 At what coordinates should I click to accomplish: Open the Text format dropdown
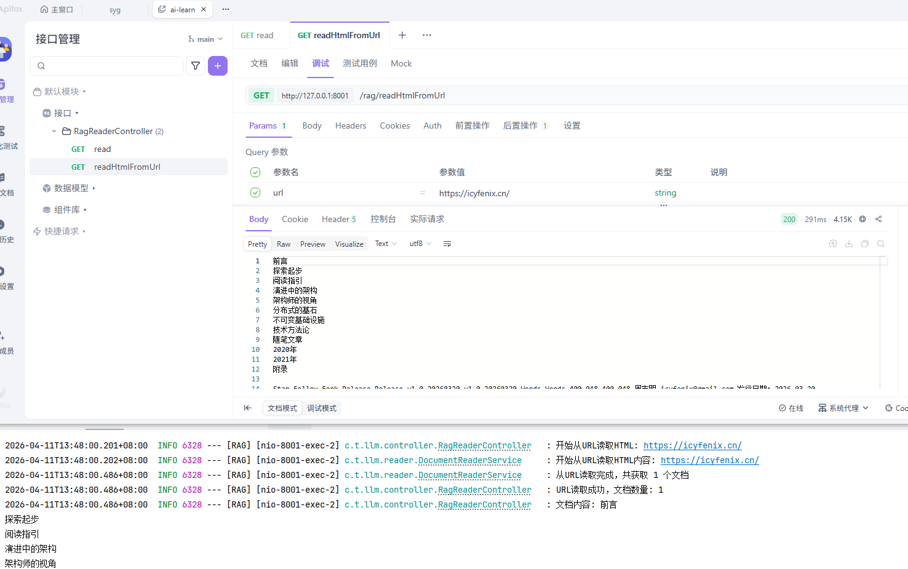(x=386, y=244)
